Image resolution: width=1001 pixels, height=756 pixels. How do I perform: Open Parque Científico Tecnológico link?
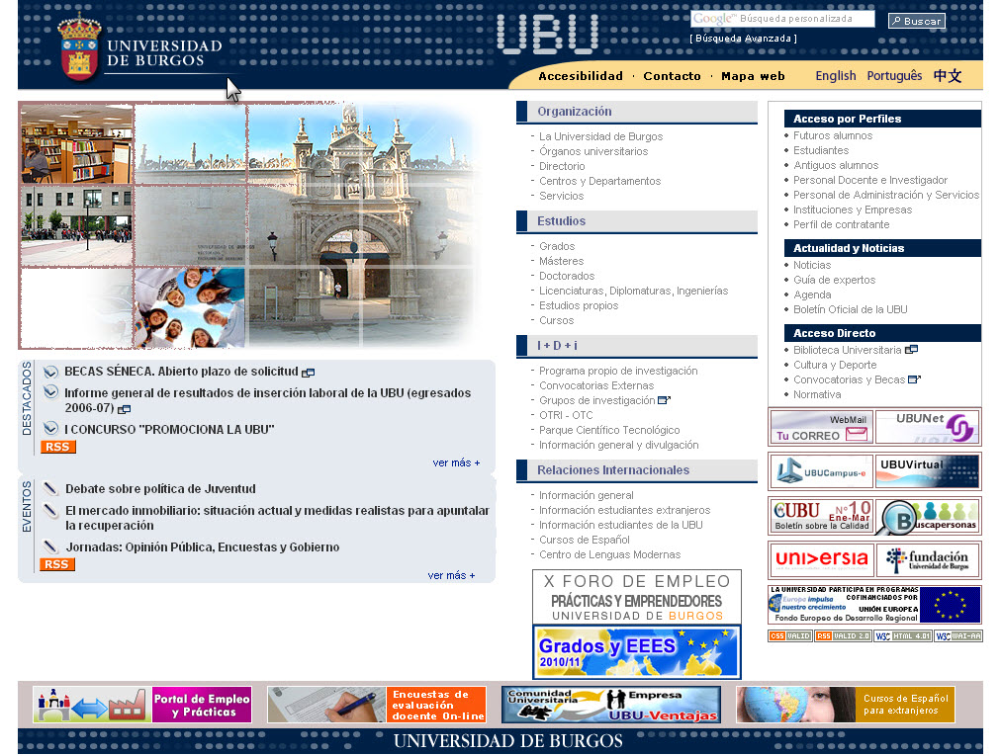(x=609, y=430)
